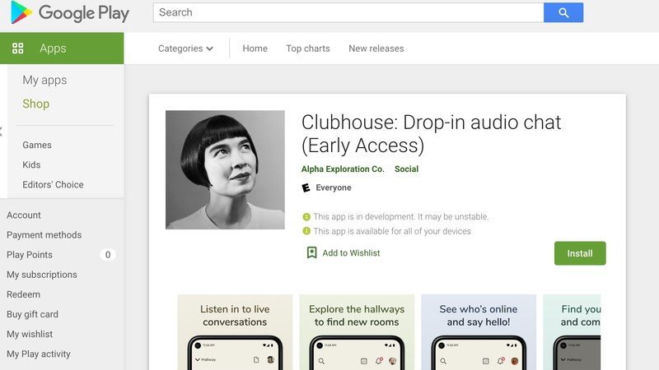
Task: Open Payment methods in the sidebar
Action: tap(44, 235)
